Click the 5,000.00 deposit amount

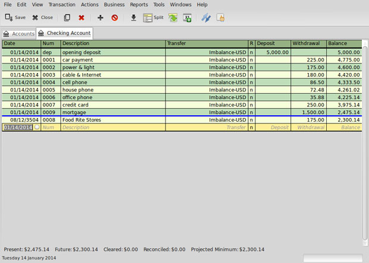click(277, 52)
